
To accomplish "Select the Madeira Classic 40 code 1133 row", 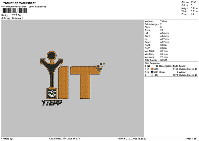I will (x=171, y=69).
